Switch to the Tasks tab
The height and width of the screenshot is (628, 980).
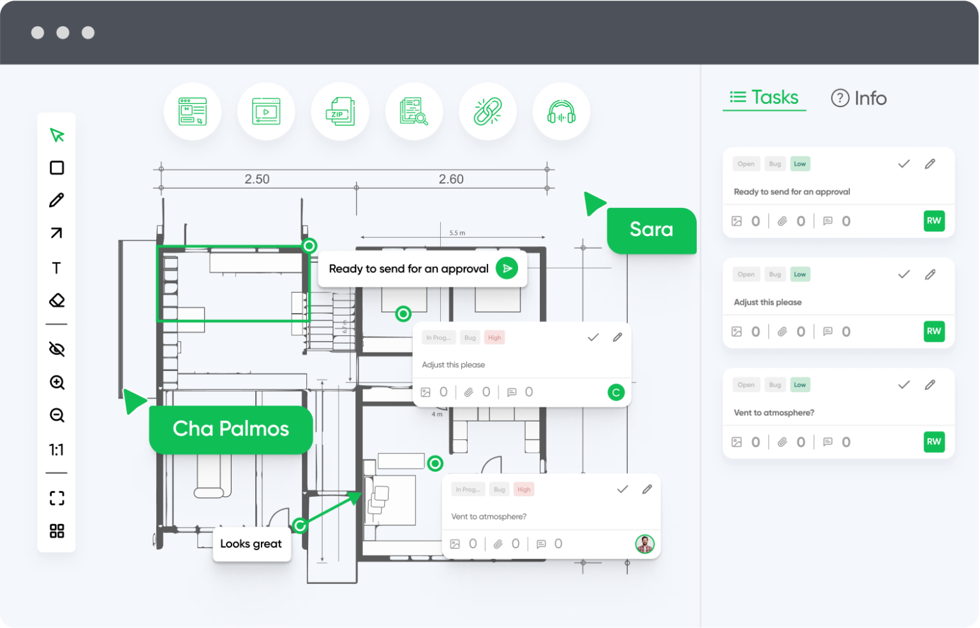764,98
